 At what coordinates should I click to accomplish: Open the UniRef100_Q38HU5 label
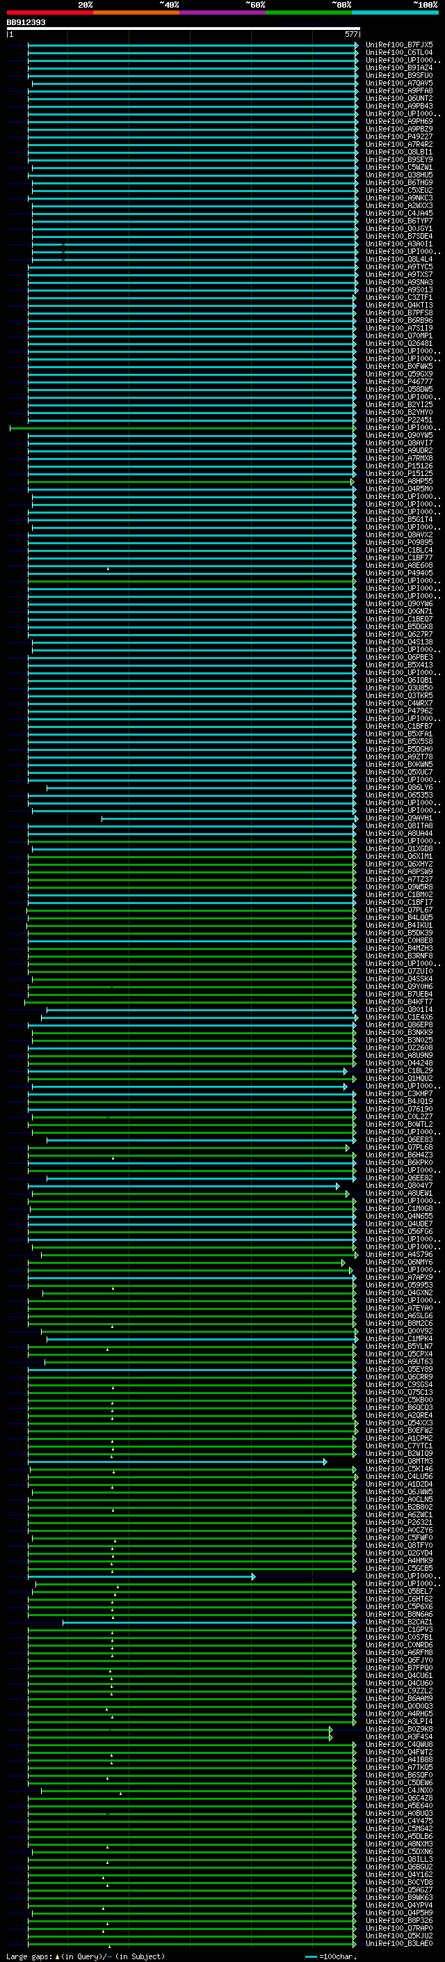(399, 175)
